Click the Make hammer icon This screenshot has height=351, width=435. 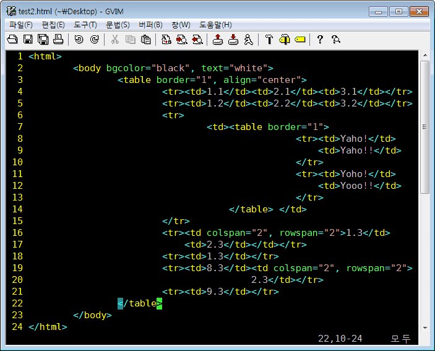tap(269, 40)
